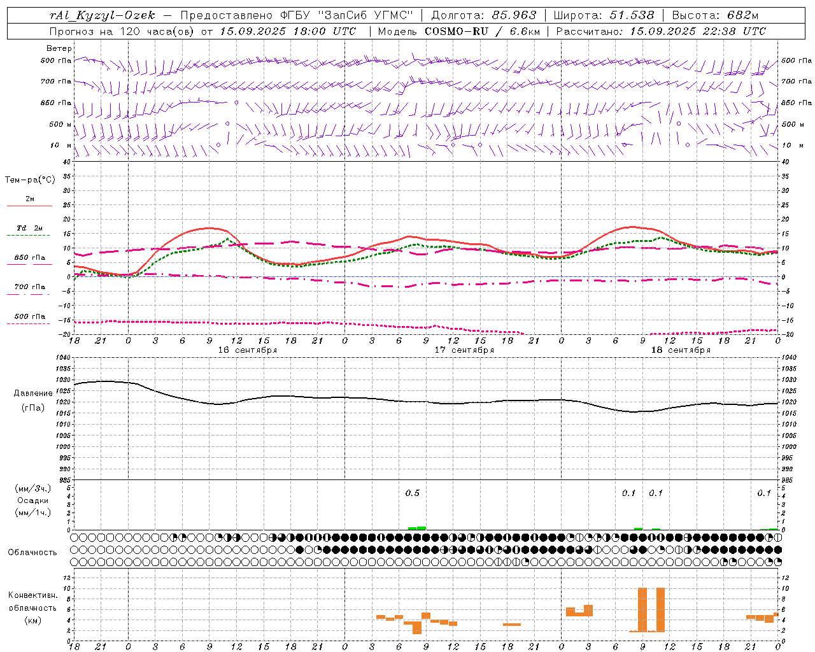Image resolution: width=815 pixels, height=652 pixels.
Task: Click the forecast start 15.09.2025 18:00 UTC
Action: [288, 31]
